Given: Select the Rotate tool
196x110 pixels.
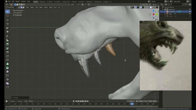Looking at the screenshot, I should point(7,24).
